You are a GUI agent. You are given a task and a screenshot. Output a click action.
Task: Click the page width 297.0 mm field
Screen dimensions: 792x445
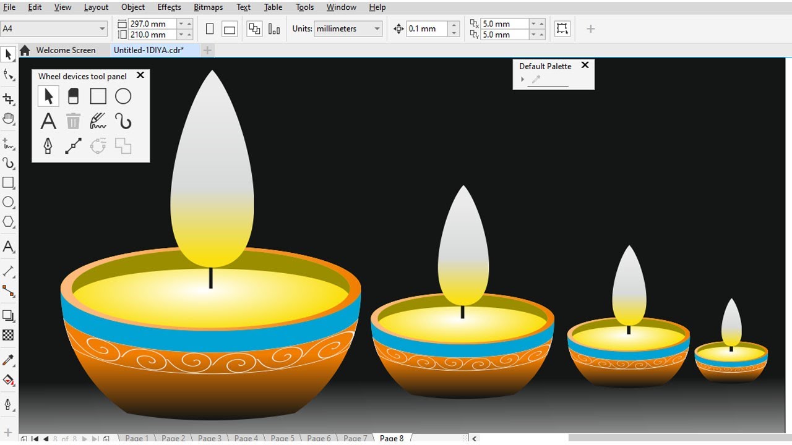[152, 23]
